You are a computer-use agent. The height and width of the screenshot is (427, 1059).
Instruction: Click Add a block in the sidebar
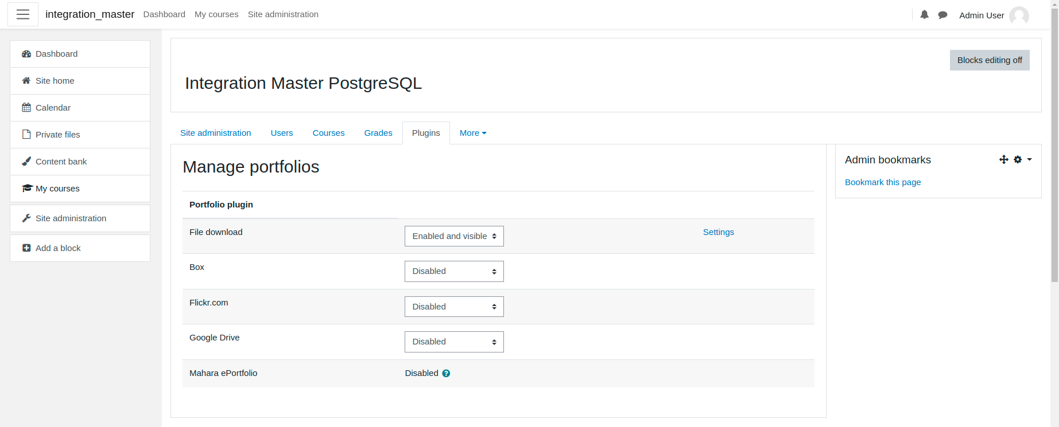pos(80,248)
